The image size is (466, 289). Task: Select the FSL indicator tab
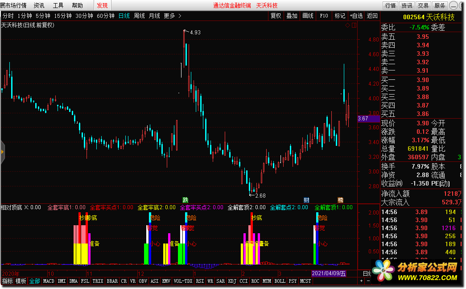click(x=85, y=281)
